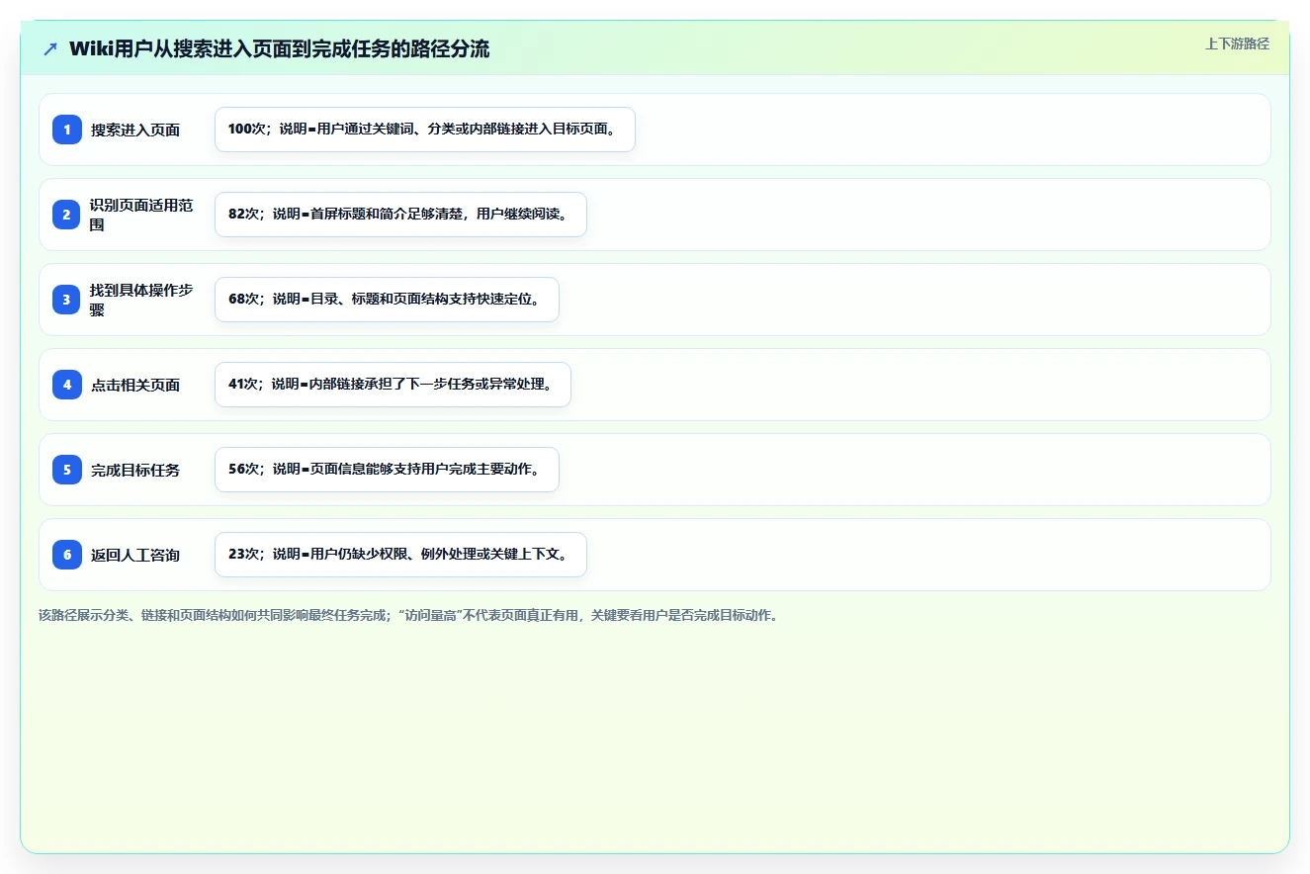Viewport: 1310px width, 874px height.
Task: Click the 完成目标任务 step label
Action: [x=135, y=470]
